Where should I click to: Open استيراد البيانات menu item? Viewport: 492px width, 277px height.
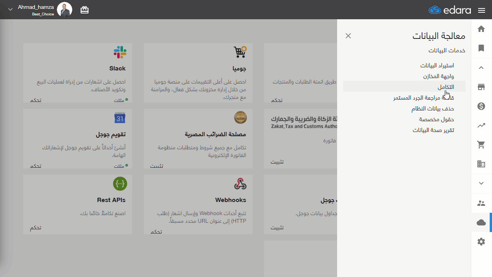coord(437,65)
